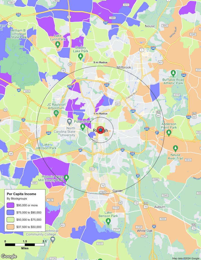Click the Historic Yates Mill County Park icon
This screenshot has height=260, width=201.
point(66,178)
